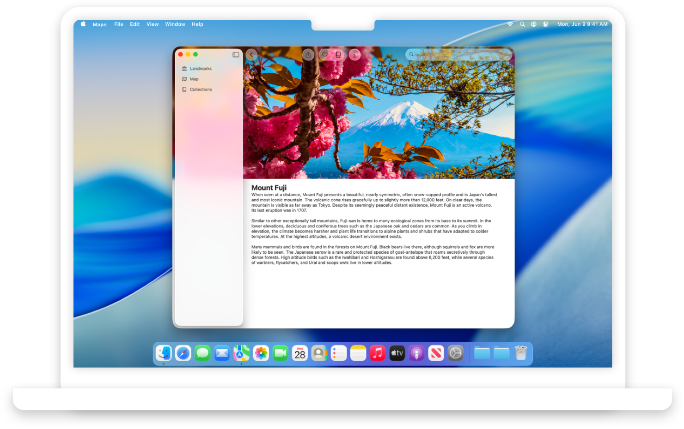Go back with the back arrow button
The width and height of the screenshot is (684, 429).
pos(251,54)
